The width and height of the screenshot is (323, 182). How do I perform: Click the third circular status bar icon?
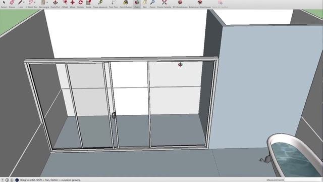[12, 180]
